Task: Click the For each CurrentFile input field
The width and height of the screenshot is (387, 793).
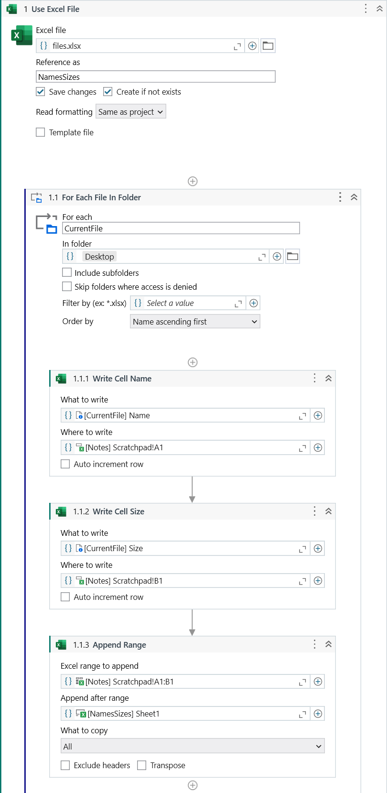Action: tap(181, 228)
